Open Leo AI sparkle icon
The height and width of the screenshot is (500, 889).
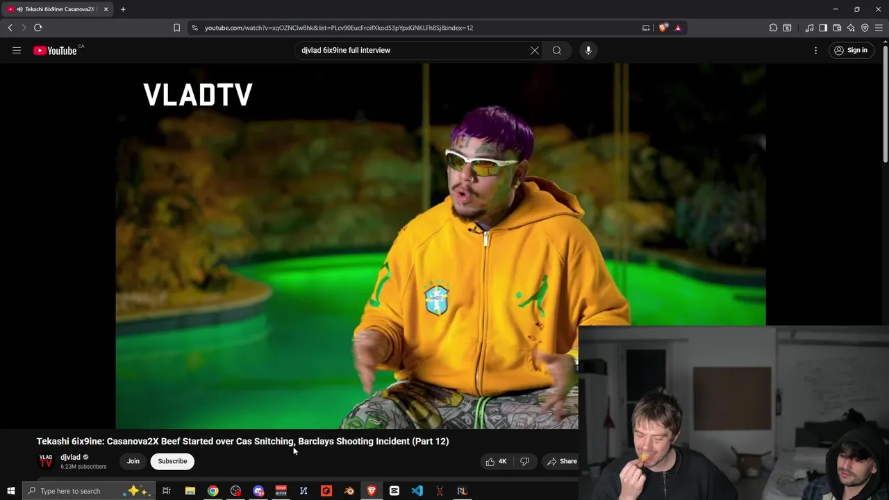pyautogui.click(x=851, y=28)
